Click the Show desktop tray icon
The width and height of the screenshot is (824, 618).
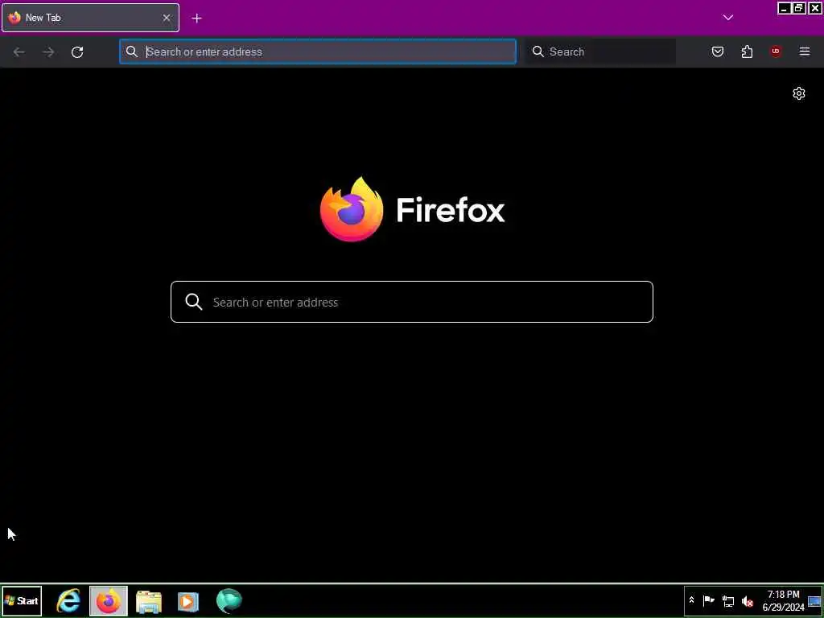[814, 601]
